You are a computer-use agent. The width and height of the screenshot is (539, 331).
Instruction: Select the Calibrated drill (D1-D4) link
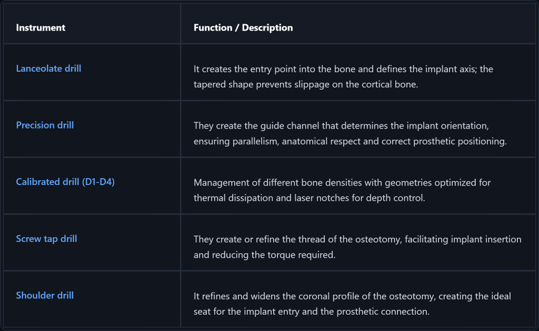click(x=65, y=182)
